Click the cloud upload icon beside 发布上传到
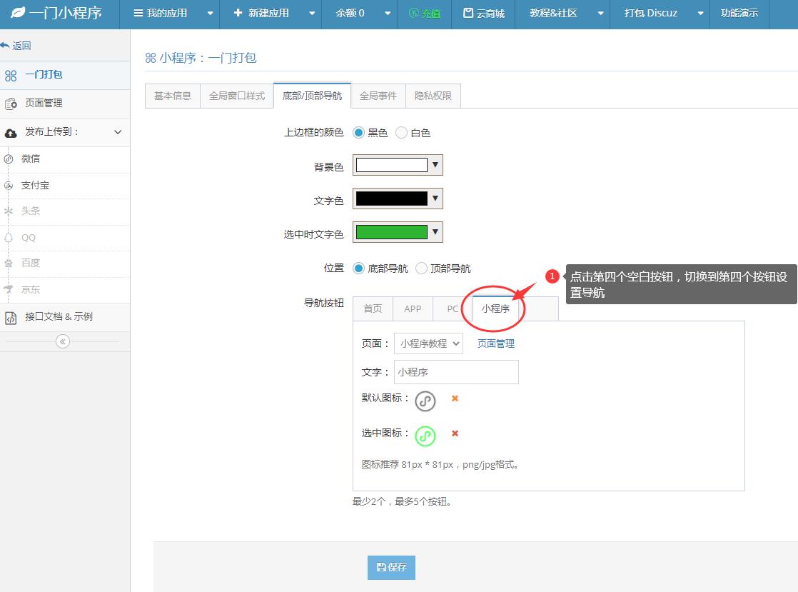Image resolution: width=798 pixels, height=592 pixels. point(11,133)
